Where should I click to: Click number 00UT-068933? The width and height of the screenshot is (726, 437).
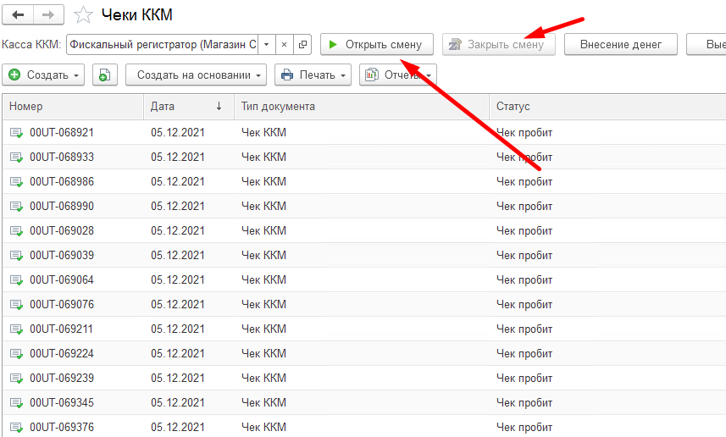[62, 157]
